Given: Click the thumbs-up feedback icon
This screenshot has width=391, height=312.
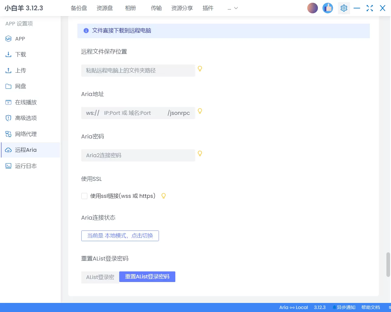Looking at the screenshot, I should click(328, 8).
